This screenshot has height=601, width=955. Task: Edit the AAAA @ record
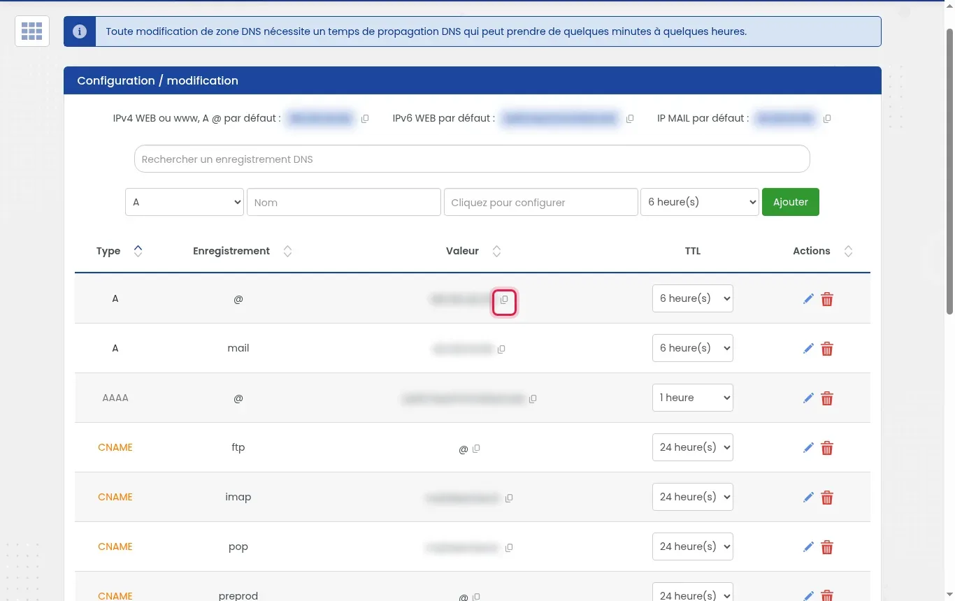(808, 398)
